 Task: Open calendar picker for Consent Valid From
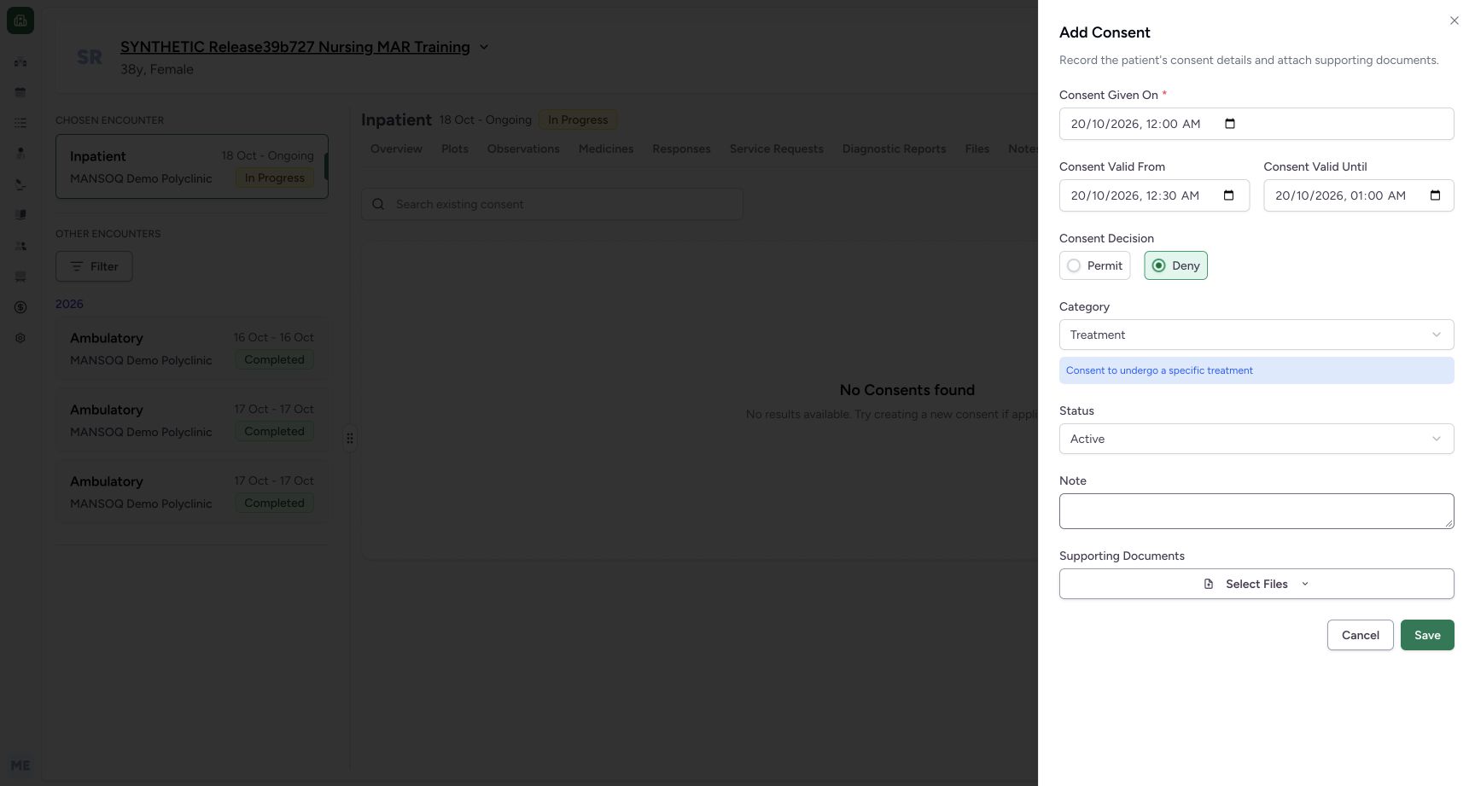coord(1229,195)
